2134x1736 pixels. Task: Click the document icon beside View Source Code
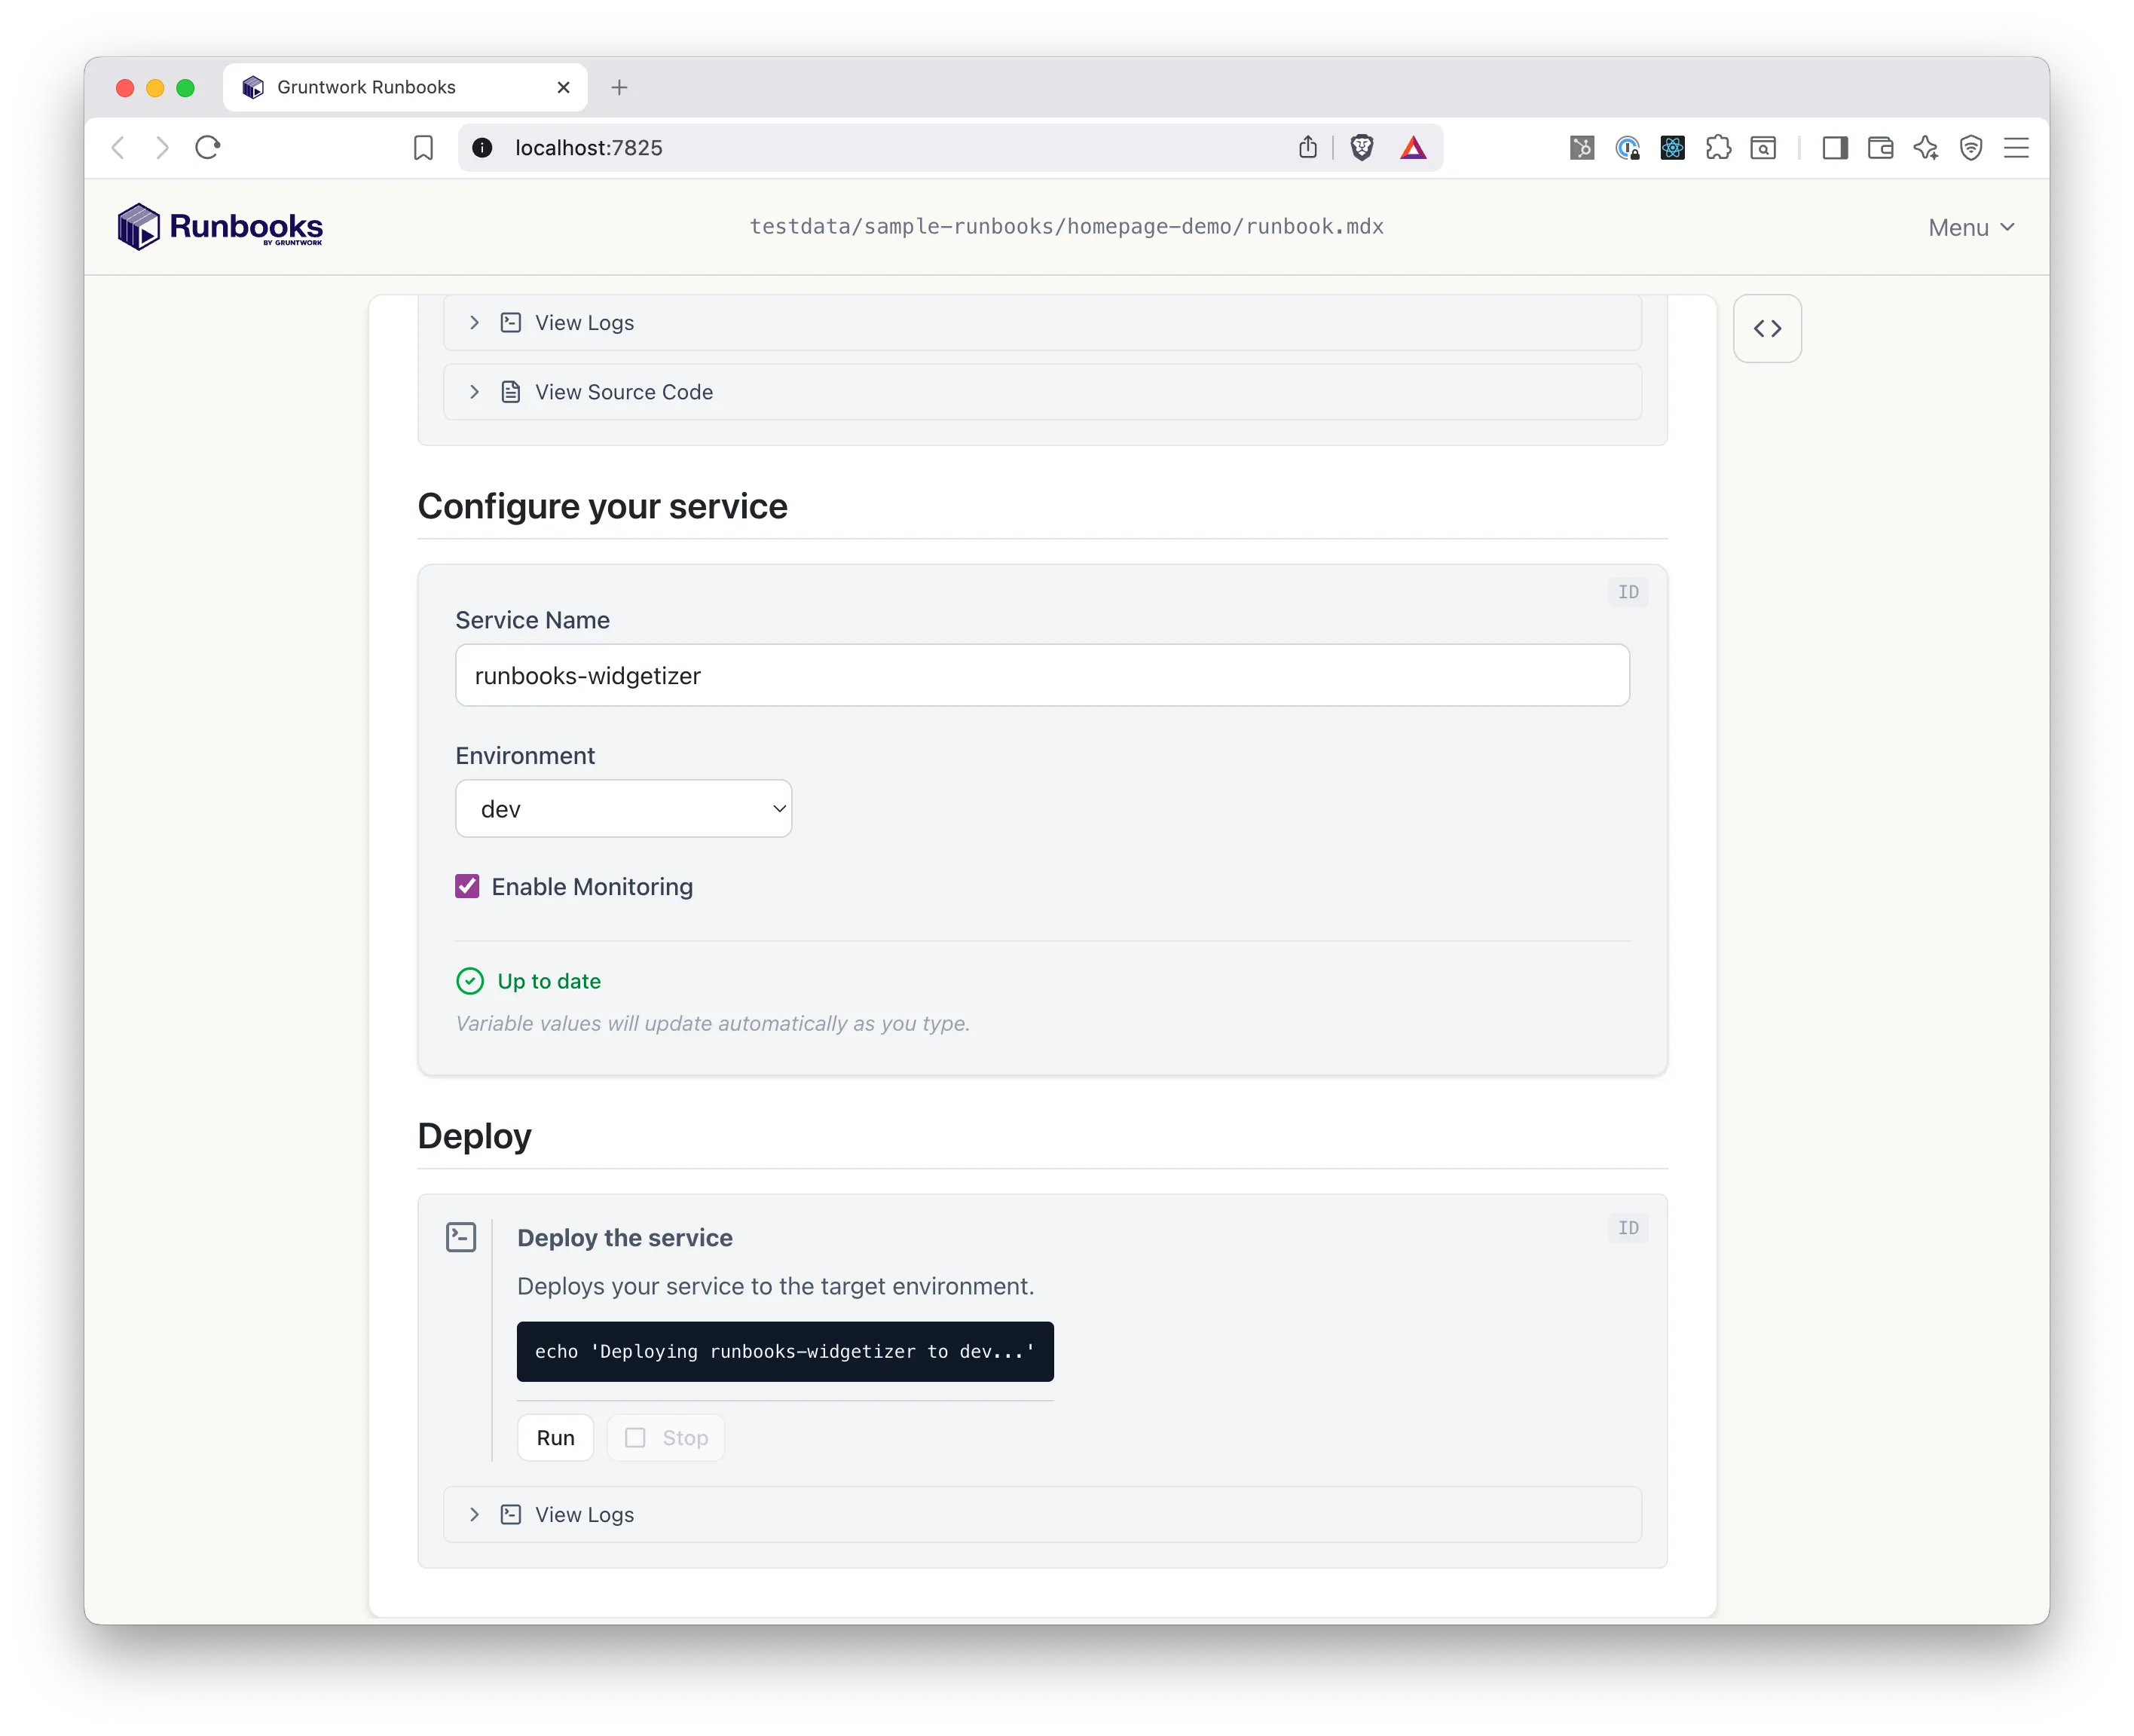point(511,391)
